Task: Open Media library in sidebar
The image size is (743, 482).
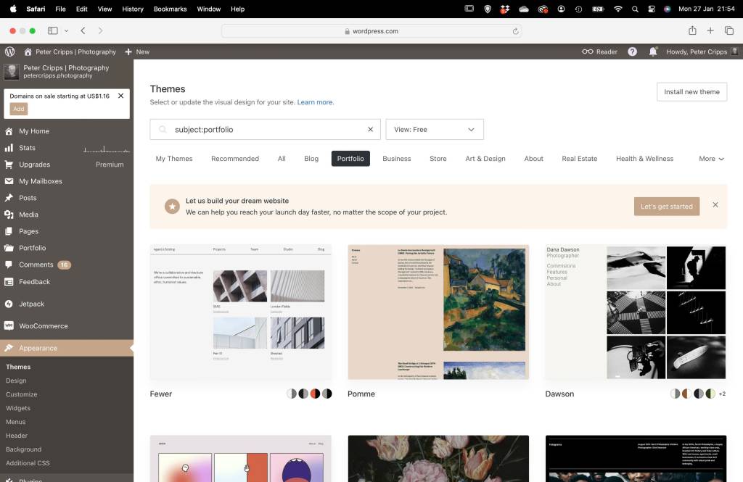Action: (28, 215)
